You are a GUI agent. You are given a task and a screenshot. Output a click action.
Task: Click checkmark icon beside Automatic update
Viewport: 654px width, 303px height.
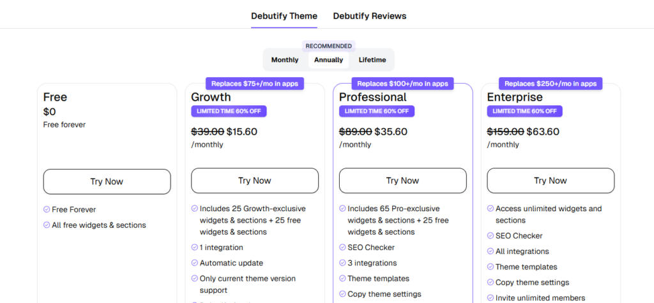[195, 263]
